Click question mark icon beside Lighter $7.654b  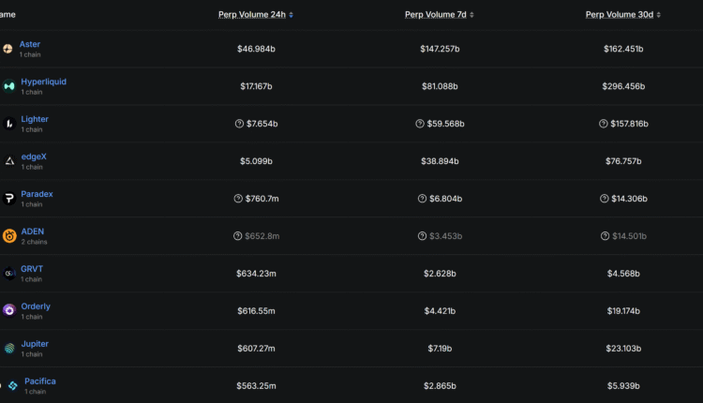(x=238, y=124)
